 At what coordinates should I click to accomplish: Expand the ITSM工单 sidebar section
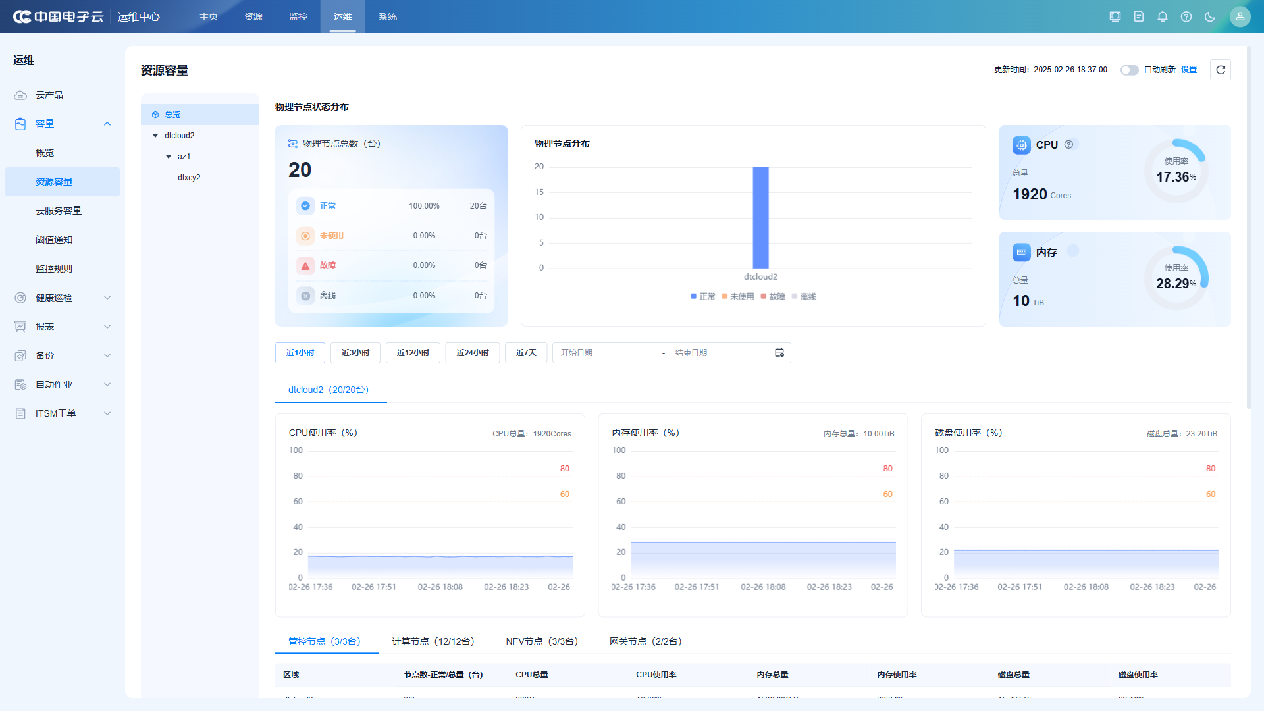click(x=107, y=413)
